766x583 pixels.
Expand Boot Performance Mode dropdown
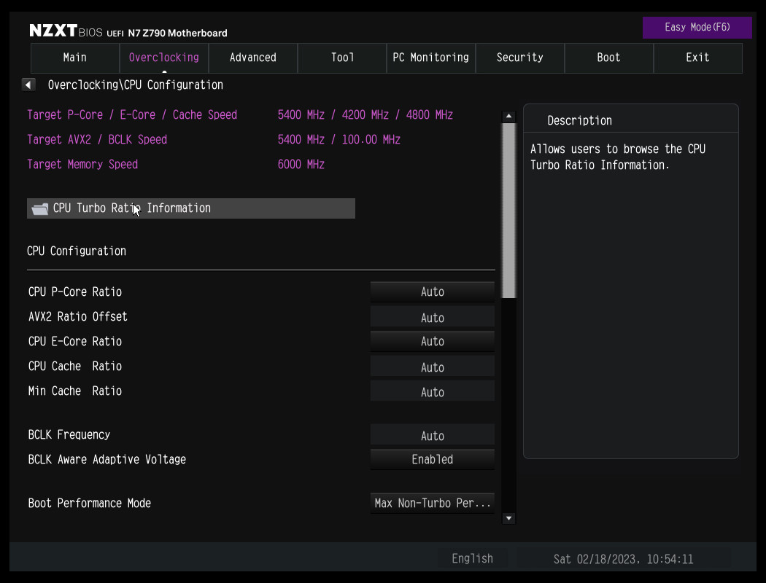432,504
